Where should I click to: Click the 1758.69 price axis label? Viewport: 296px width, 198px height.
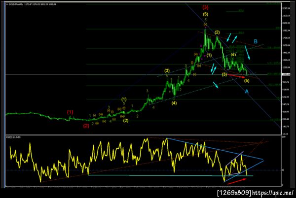(x=285, y=38)
